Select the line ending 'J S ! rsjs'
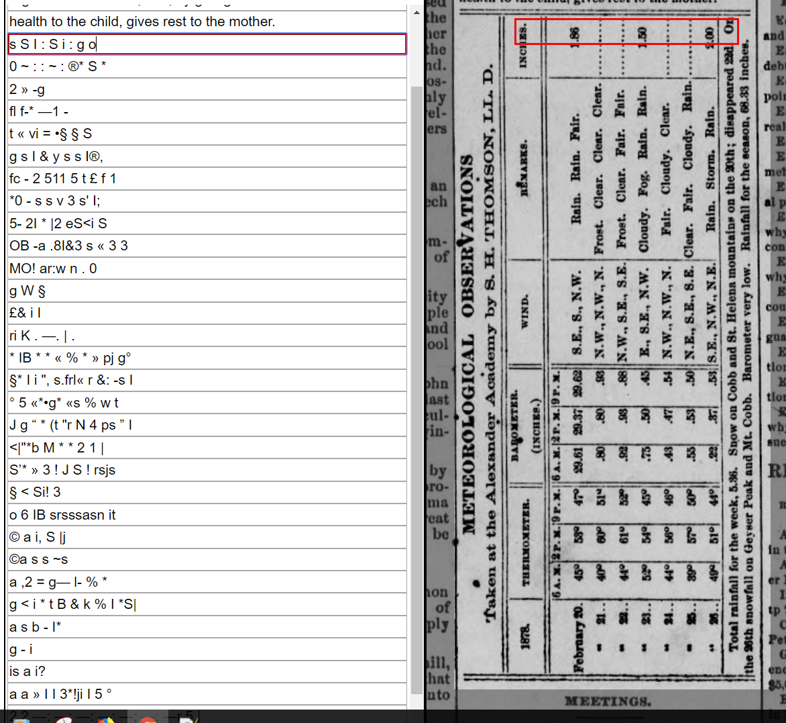786x723 pixels. tap(207, 470)
